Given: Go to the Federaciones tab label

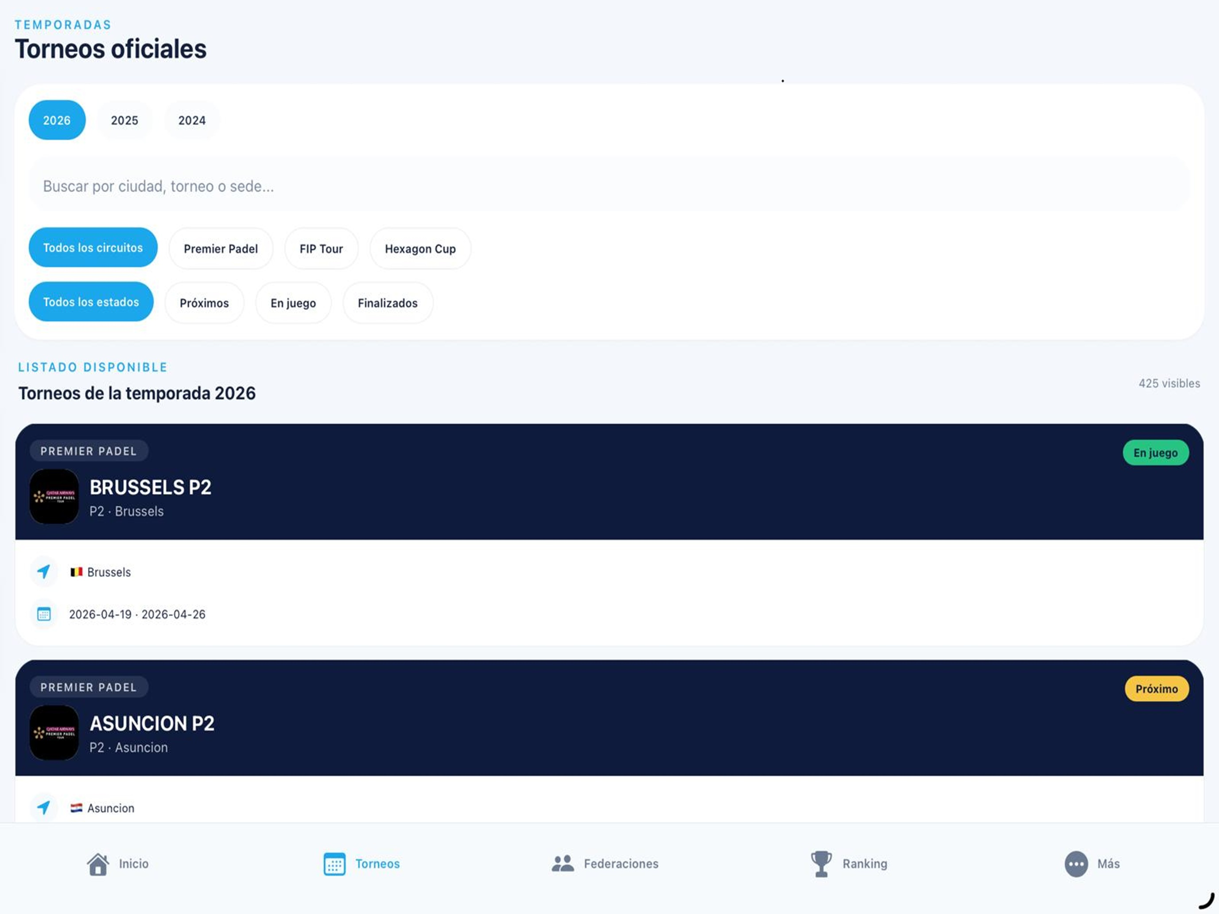Looking at the screenshot, I should (621, 864).
